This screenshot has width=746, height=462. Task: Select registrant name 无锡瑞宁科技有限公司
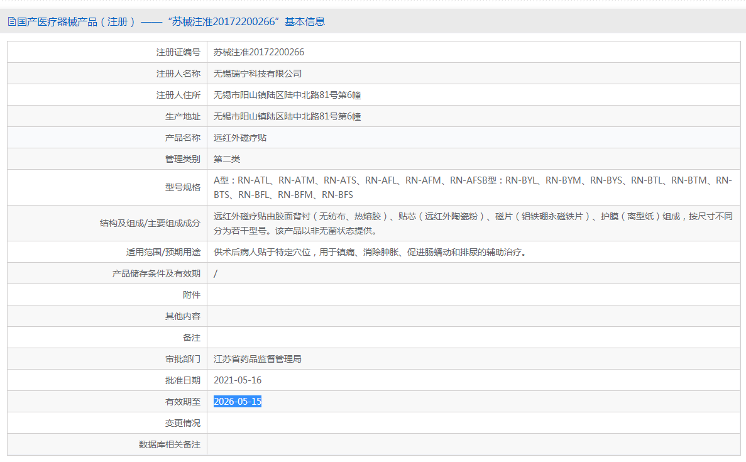[x=258, y=74]
